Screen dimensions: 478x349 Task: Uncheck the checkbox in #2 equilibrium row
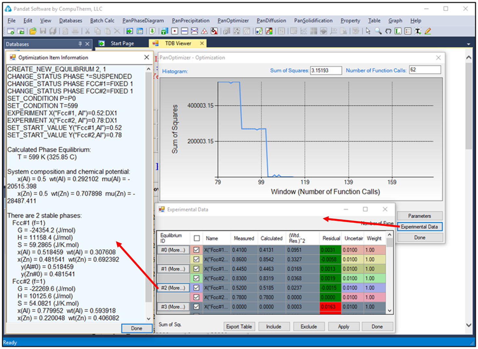pos(196,288)
